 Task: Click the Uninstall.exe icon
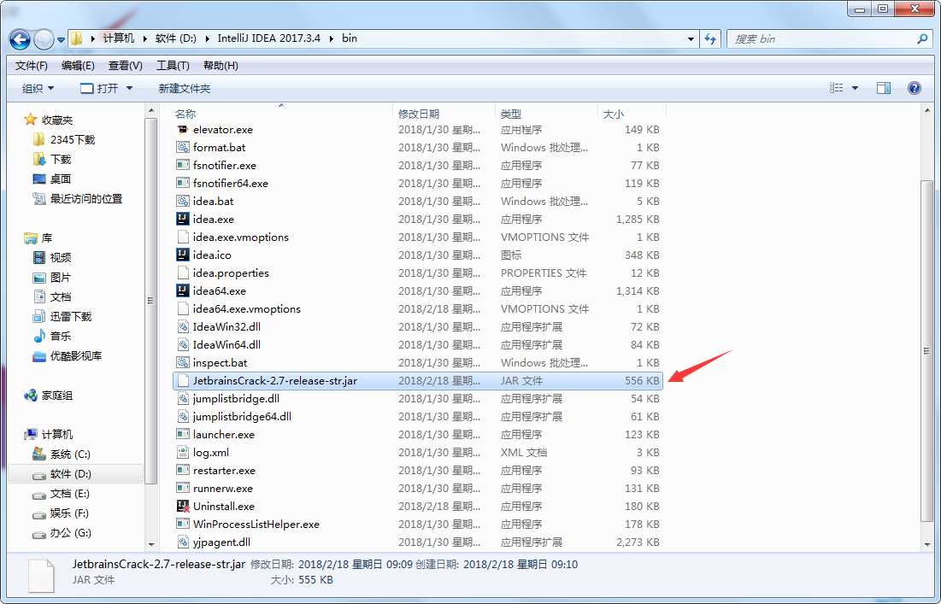183,507
